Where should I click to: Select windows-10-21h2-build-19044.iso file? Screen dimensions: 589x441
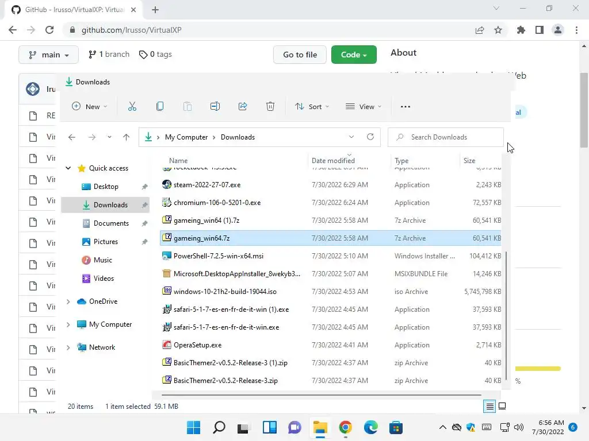[x=331, y=292]
